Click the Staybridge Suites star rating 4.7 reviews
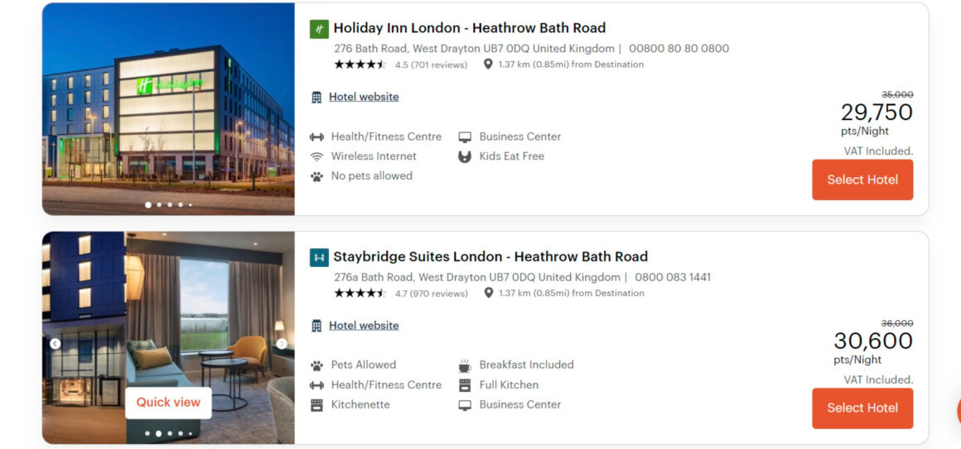Image resolution: width=961 pixels, height=449 pixels. point(401,293)
